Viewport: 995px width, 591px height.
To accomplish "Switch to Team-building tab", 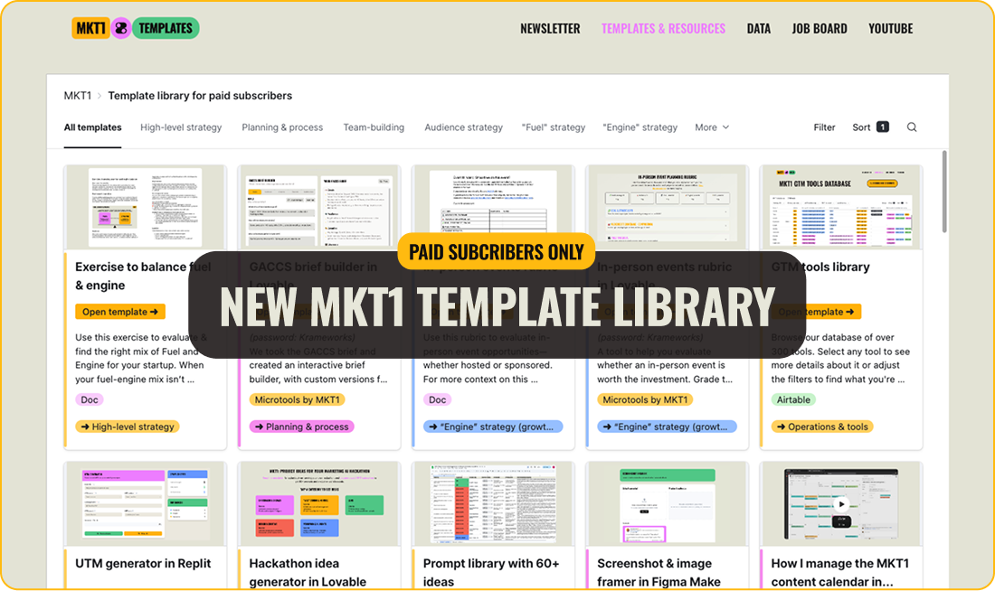I will pos(374,127).
